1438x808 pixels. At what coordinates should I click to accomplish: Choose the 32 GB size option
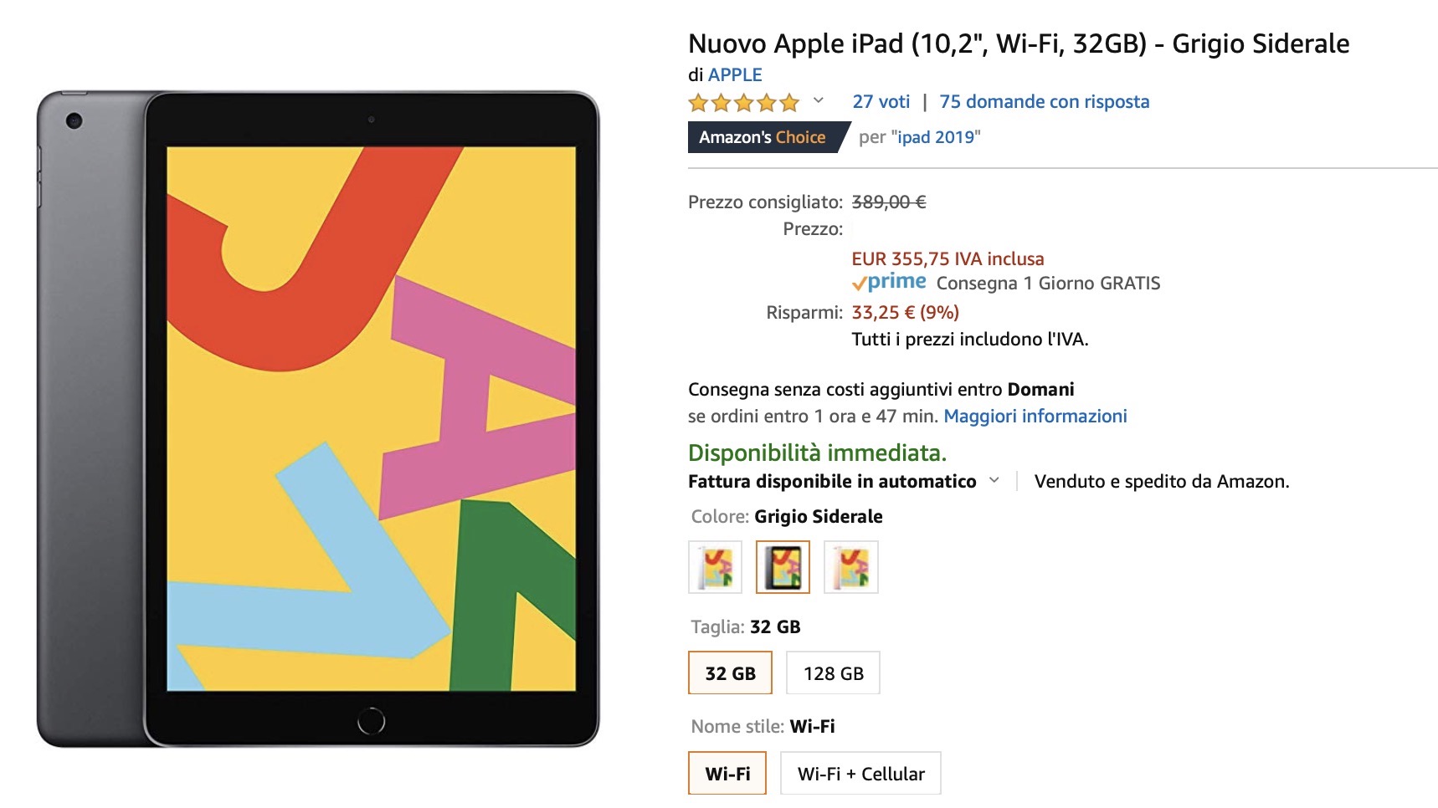(730, 673)
